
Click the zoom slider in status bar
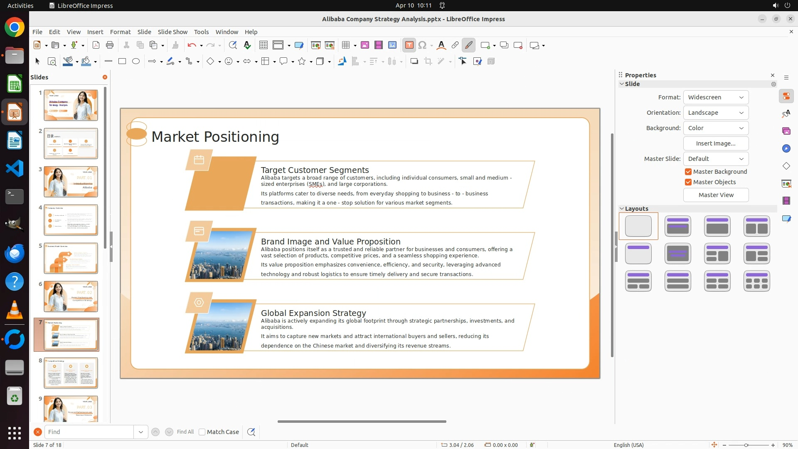click(x=746, y=445)
